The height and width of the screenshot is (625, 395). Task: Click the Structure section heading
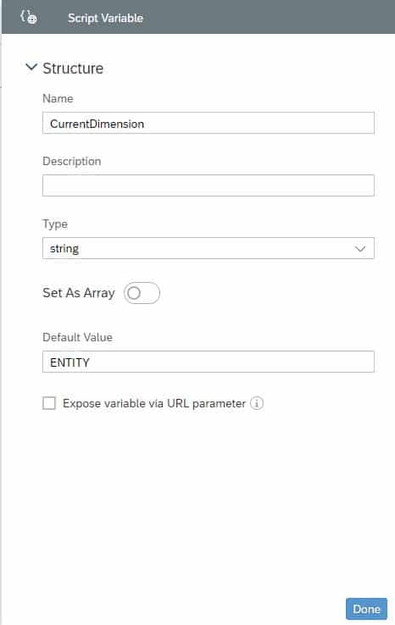click(73, 69)
